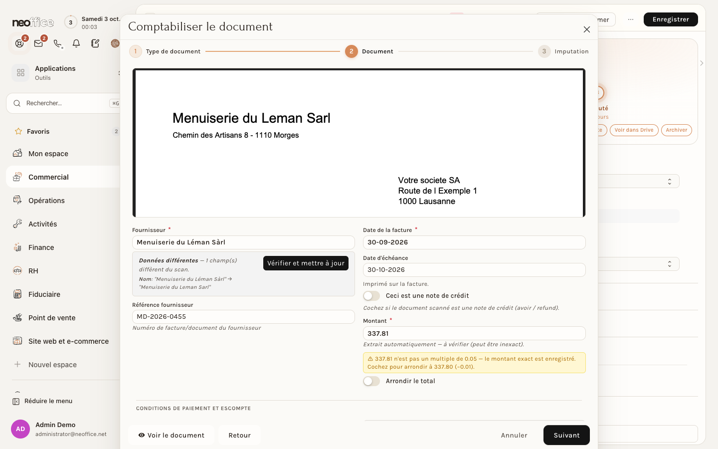This screenshot has width=718, height=449.
Task: Open the mail inbox icon
Action: (x=38, y=43)
